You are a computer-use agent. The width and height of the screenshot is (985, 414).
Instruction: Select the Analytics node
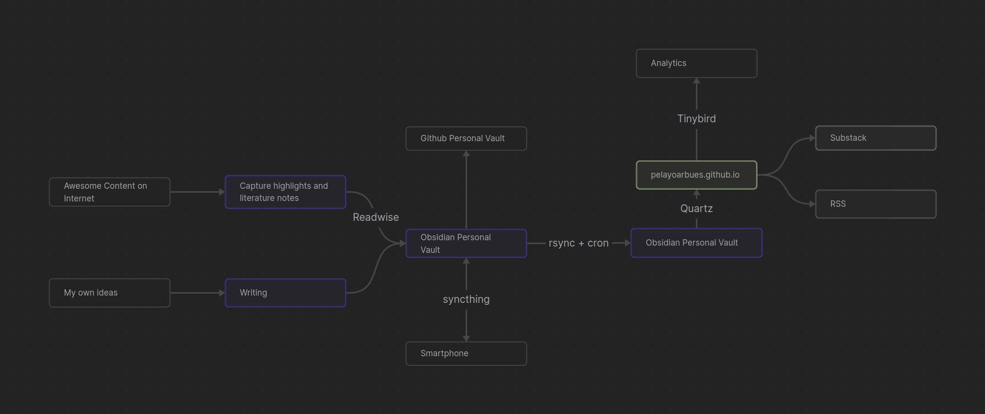tap(696, 63)
